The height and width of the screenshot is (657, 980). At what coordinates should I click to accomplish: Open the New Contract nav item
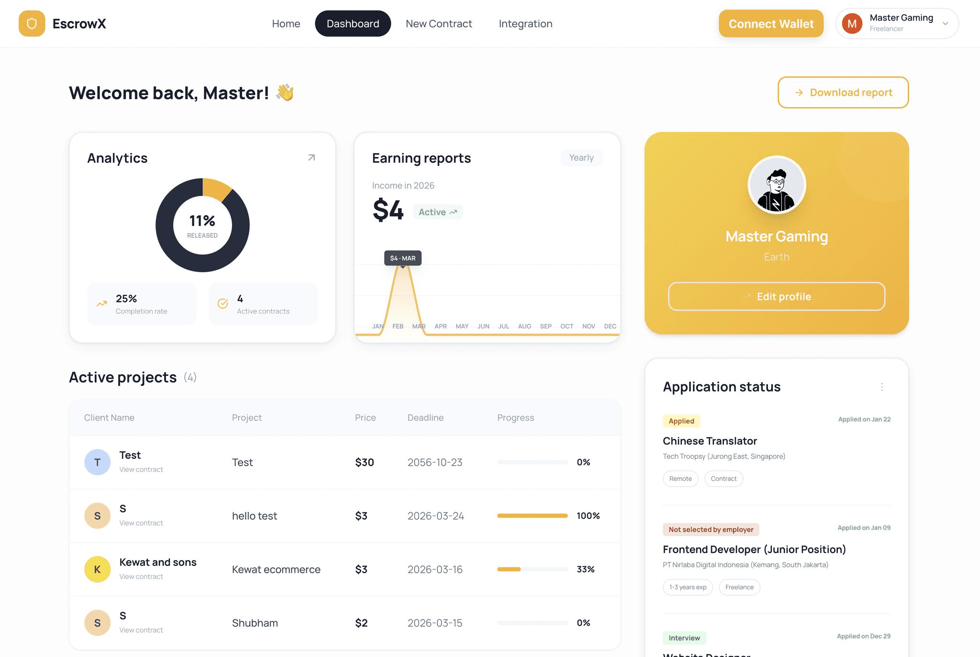pos(438,23)
